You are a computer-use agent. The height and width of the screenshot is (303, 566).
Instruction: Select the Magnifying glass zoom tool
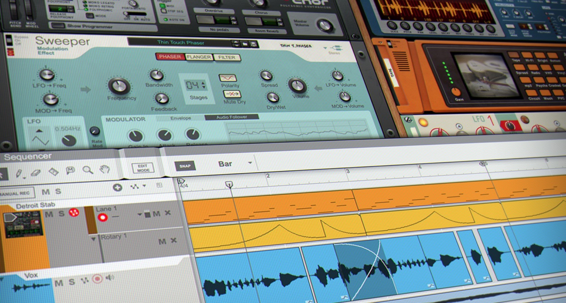coord(87,170)
